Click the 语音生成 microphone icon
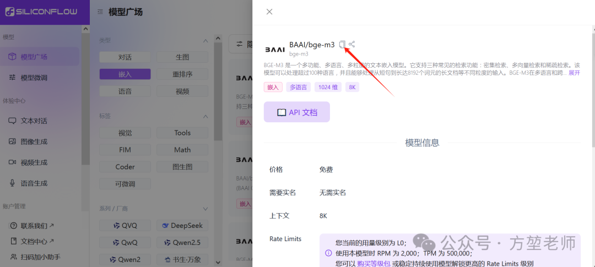This screenshot has width=595, height=267. [x=13, y=183]
